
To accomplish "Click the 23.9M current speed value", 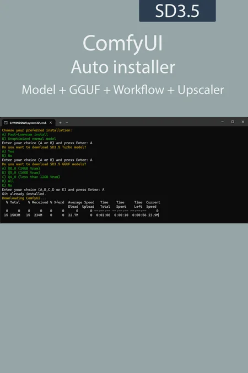I will tap(153, 215).
